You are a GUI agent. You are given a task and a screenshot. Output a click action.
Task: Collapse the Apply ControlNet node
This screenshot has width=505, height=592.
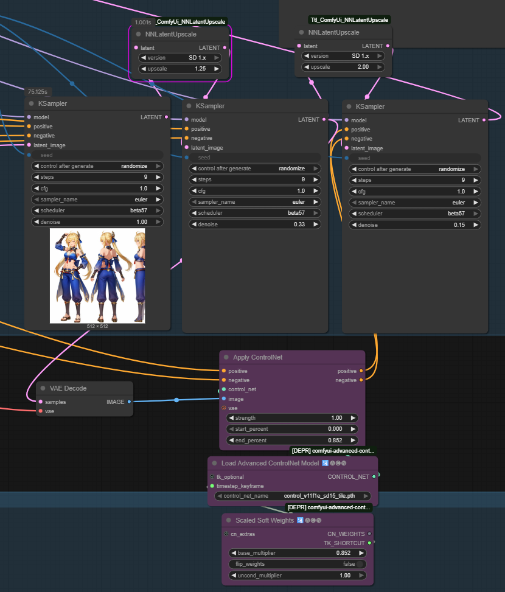(226, 357)
